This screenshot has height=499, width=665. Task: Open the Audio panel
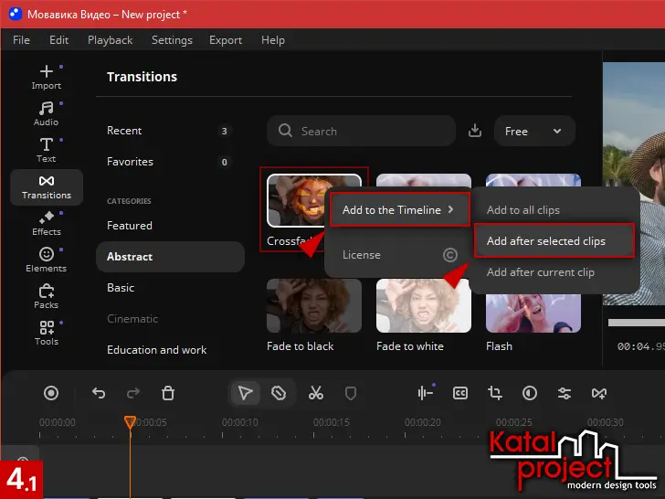coord(46,113)
